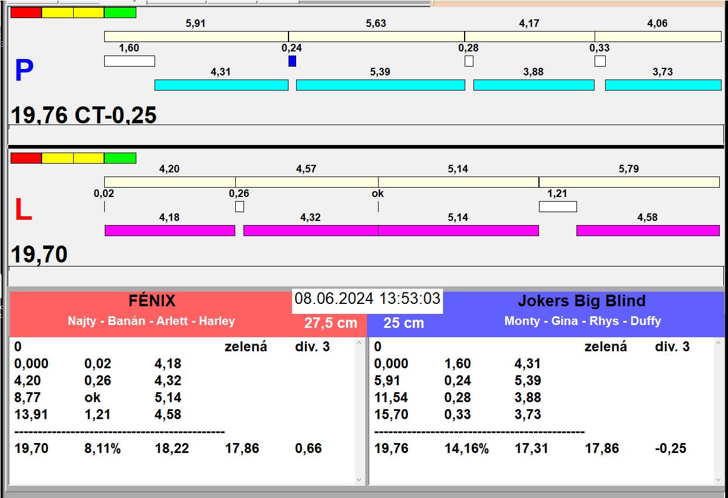
Task: Click the pale yellow 5,91 split bar
Action: (196, 36)
